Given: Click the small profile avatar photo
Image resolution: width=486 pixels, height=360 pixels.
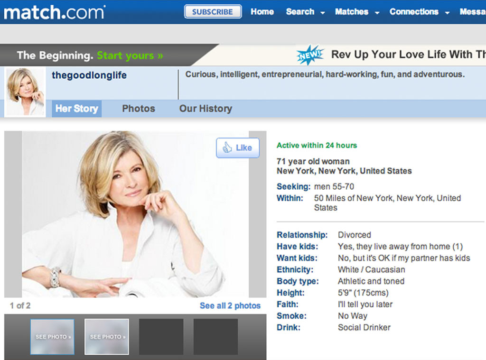Looking at the screenshot, I should (x=25, y=92).
